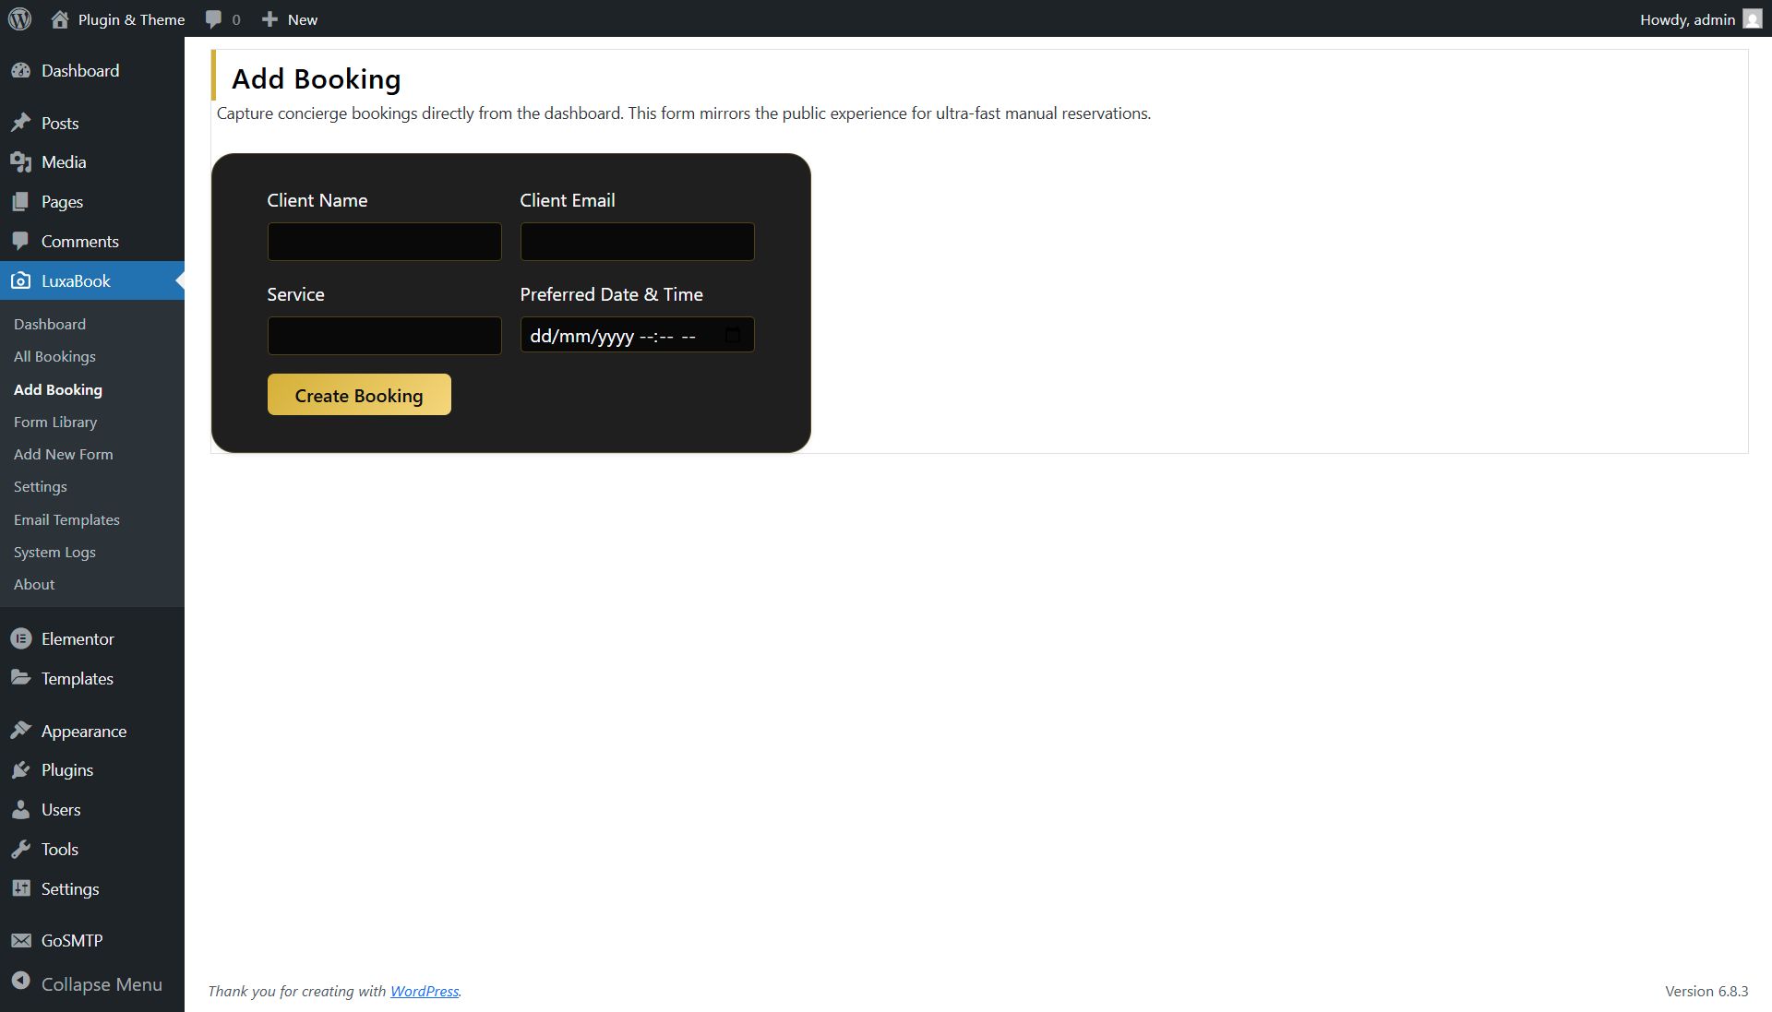
Task: Open the Elementor icon in sidebar
Action: pos(20,638)
